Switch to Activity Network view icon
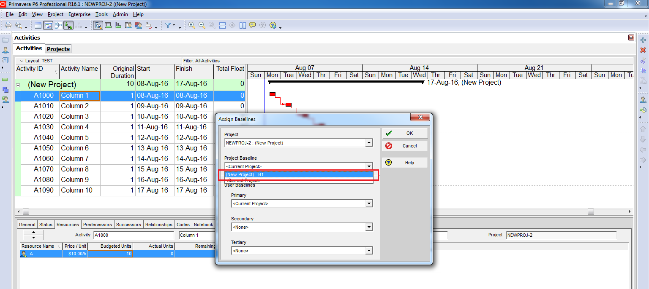This screenshot has width=649, height=289. pos(58,25)
